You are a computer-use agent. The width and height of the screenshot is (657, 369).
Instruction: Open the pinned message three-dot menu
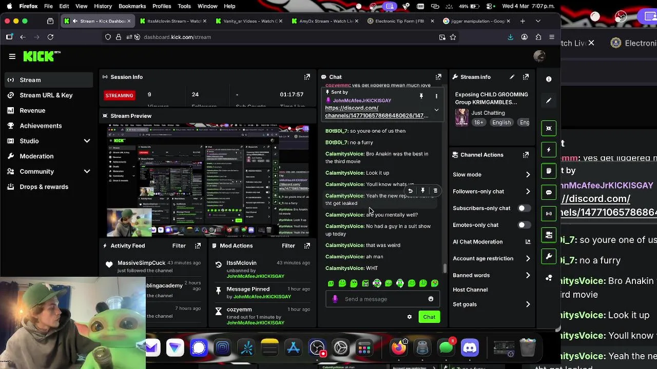[436, 96]
